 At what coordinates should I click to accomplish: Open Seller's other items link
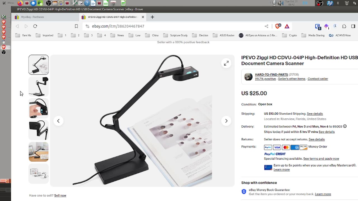292,79
